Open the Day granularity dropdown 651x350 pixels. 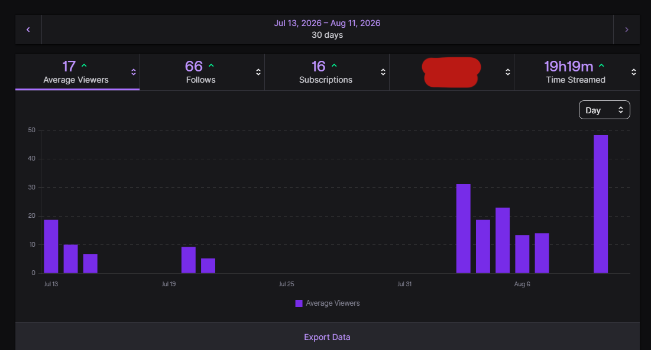(604, 110)
